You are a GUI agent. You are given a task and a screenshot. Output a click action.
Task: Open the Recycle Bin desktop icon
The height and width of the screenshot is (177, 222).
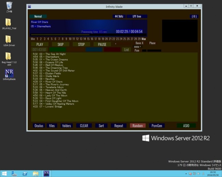(x=9, y=7)
